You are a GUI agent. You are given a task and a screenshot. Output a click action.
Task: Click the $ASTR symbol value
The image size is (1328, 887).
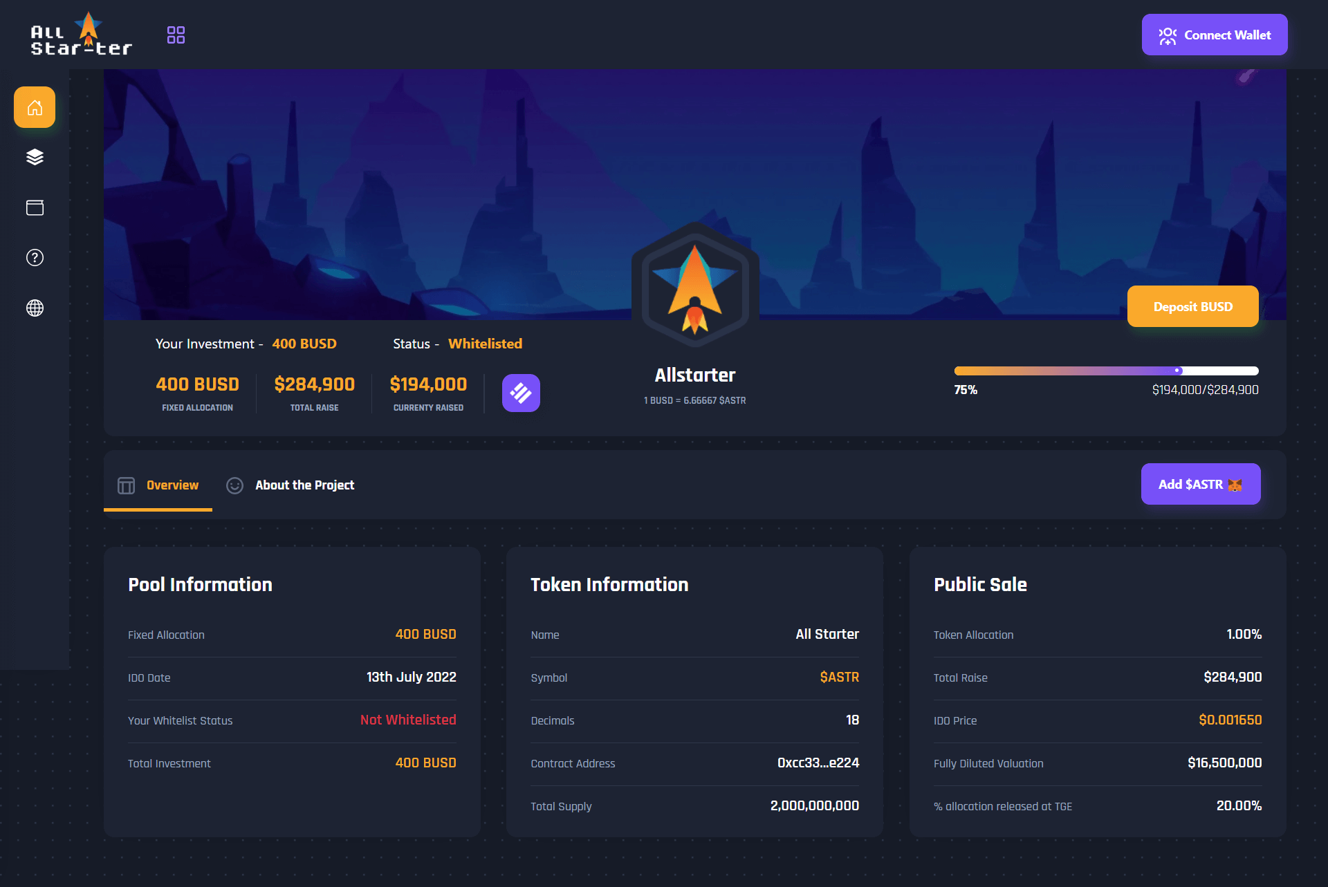tap(839, 677)
